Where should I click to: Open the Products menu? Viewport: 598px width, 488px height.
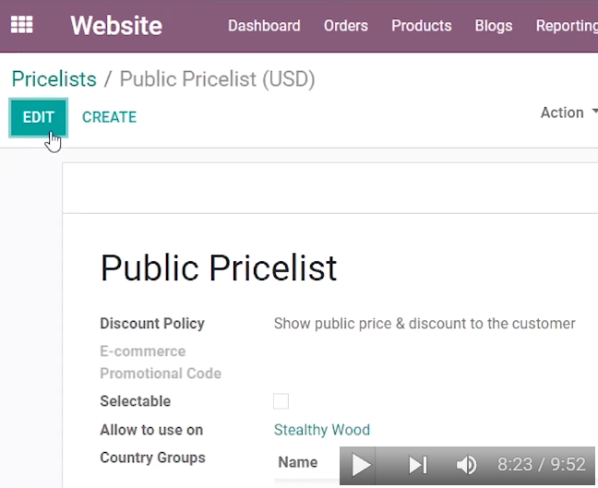tap(422, 26)
